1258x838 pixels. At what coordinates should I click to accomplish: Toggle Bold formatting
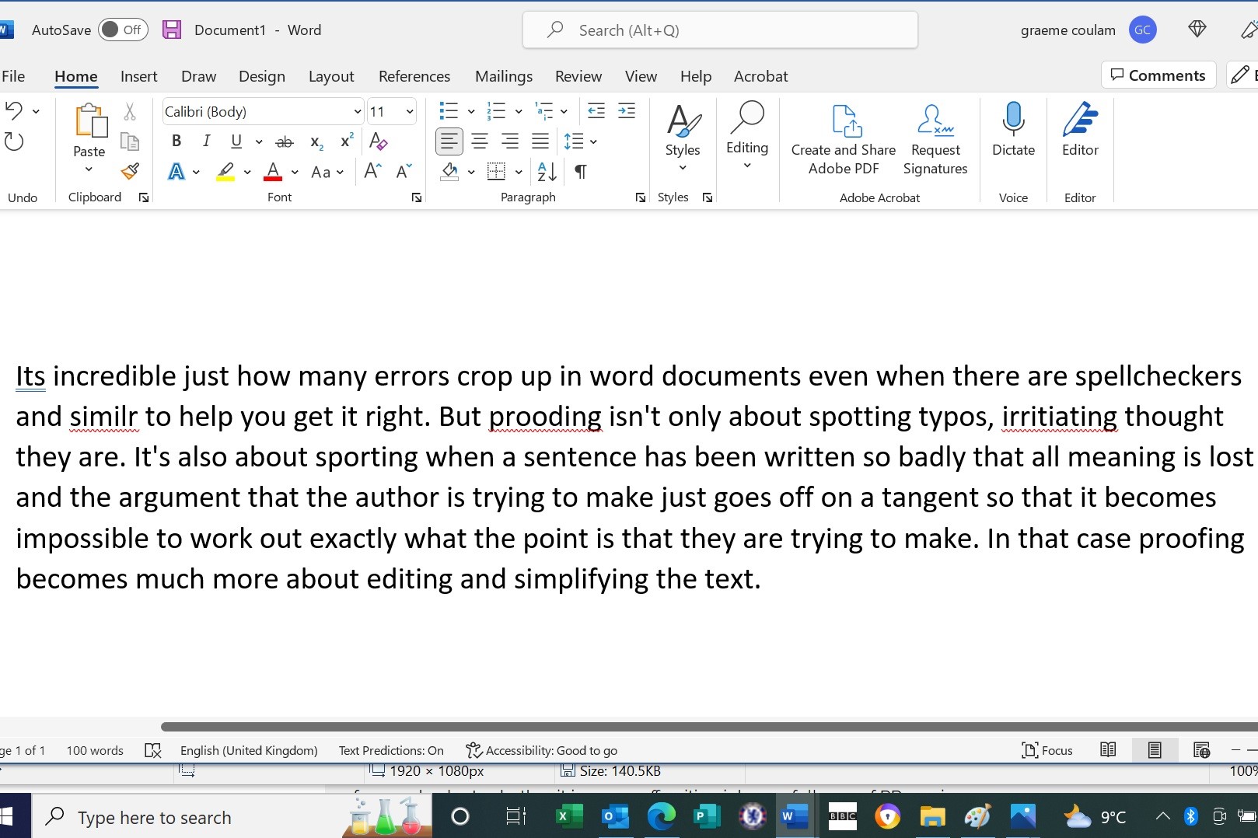(176, 141)
